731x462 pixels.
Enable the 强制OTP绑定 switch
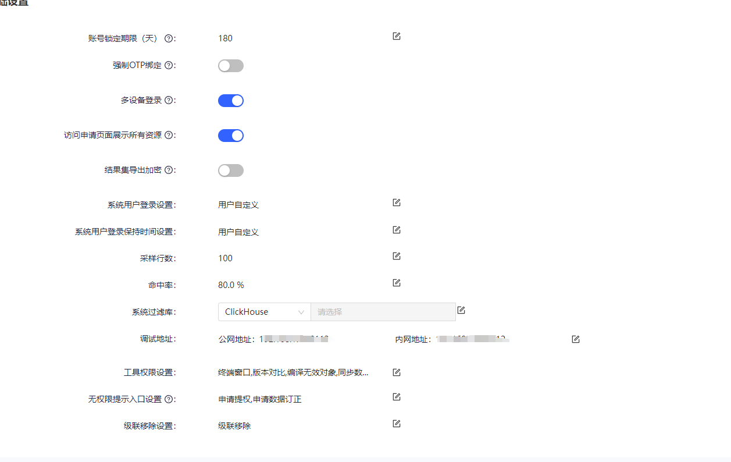[x=231, y=66]
